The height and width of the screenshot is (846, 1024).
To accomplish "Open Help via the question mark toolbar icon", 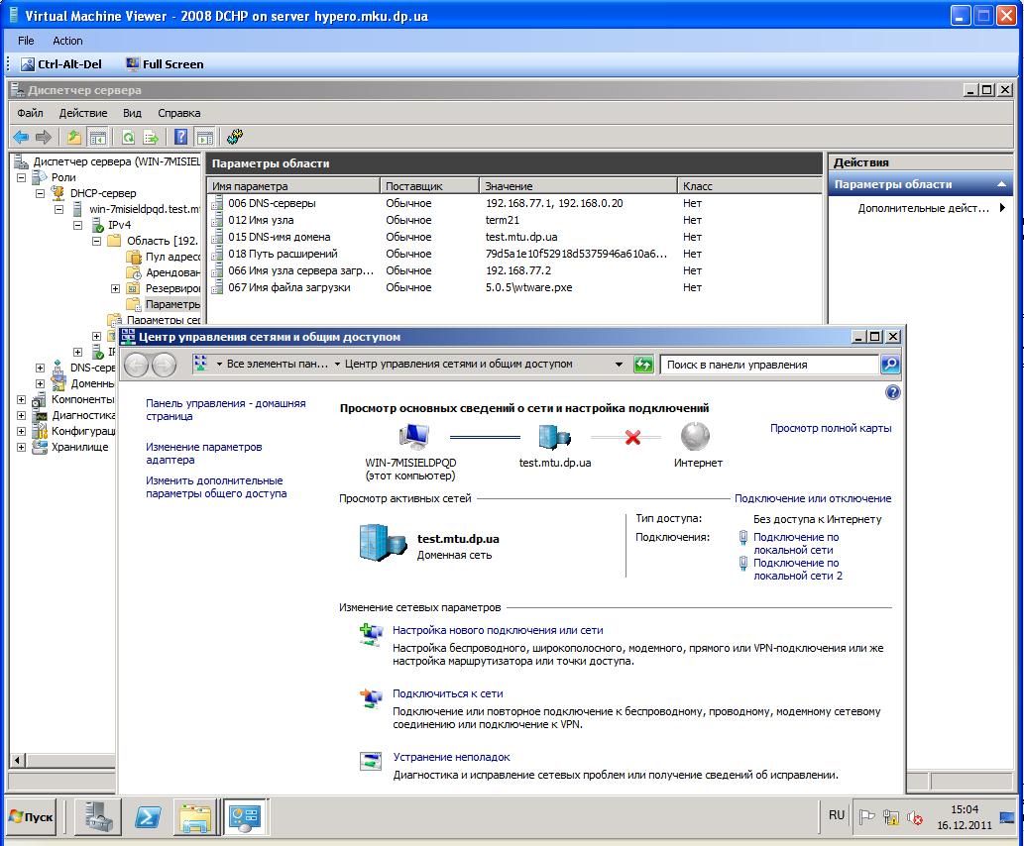I will click(180, 138).
